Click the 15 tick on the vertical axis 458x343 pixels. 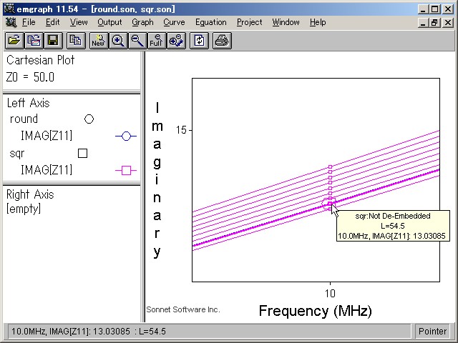pos(181,130)
